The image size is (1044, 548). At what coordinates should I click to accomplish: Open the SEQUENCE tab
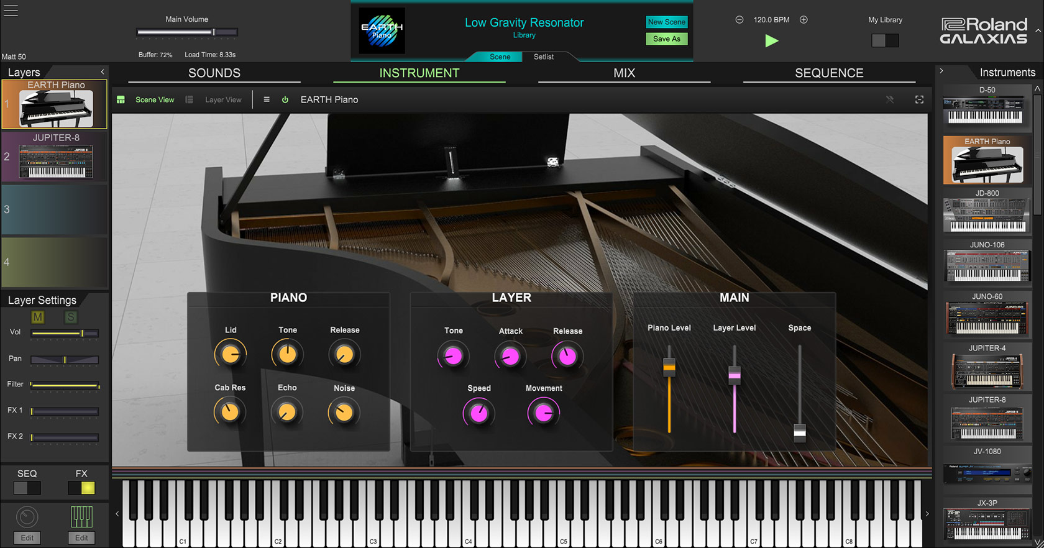[829, 73]
